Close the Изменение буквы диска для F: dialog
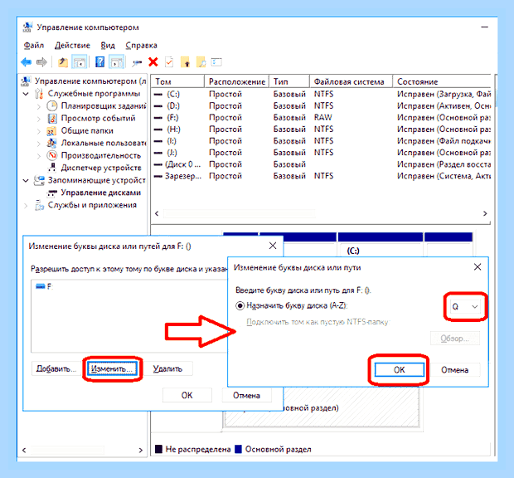 click(273, 246)
